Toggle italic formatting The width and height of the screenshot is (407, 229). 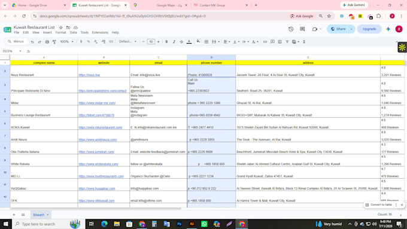[174, 41]
